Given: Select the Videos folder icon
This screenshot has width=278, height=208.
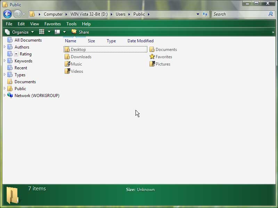Looking at the screenshot, I should pyautogui.click(x=67, y=71).
